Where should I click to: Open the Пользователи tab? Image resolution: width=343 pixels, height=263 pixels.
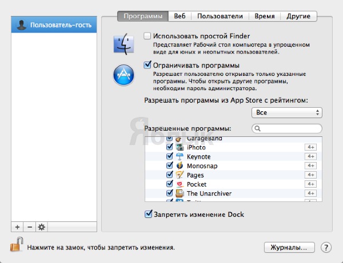click(x=220, y=16)
